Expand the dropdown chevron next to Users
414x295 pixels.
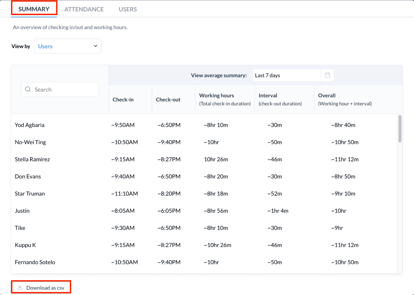(x=95, y=46)
